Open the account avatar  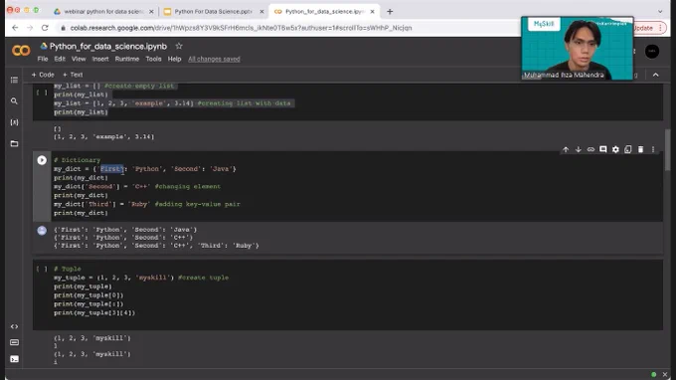[652, 52]
